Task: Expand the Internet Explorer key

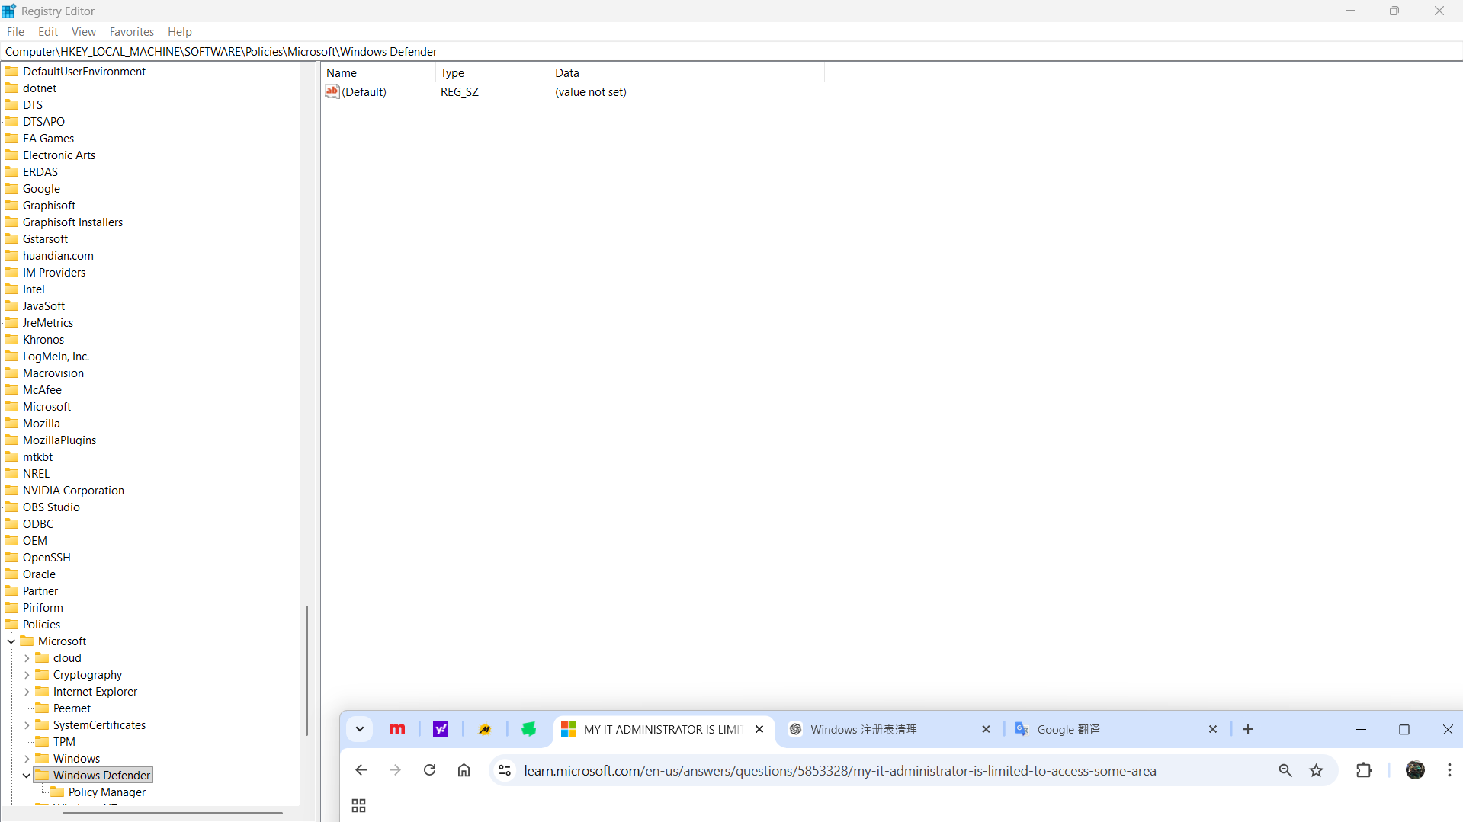Action: tap(27, 692)
